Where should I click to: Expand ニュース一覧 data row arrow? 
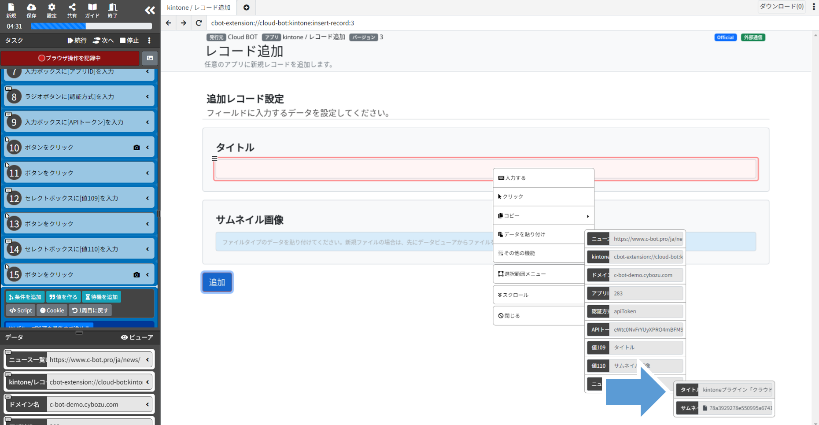coord(148,360)
